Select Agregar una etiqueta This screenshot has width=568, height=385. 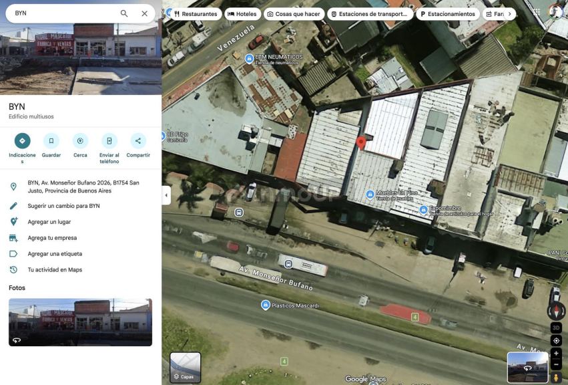(55, 253)
